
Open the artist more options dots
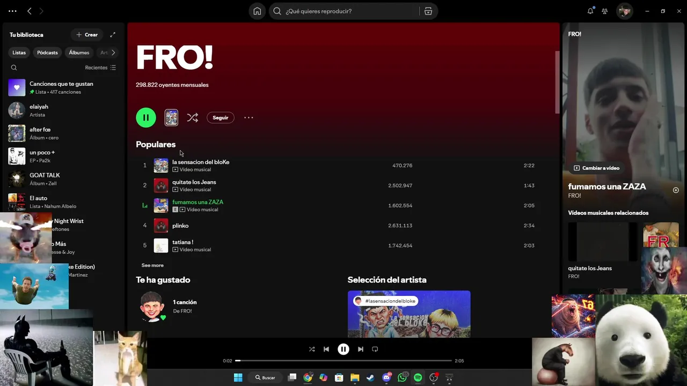pos(249,117)
